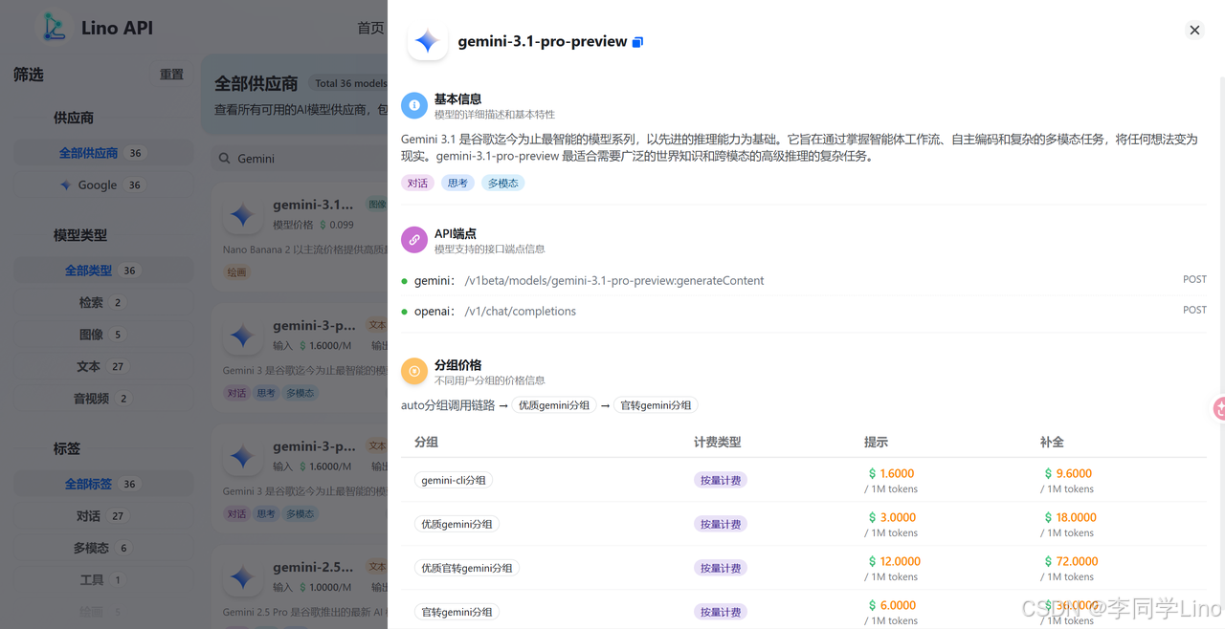Click the $72.0000 completion price
The height and width of the screenshot is (629, 1225).
(x=1070, y=561)
